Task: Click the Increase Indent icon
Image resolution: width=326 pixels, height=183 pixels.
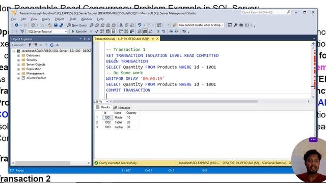Action: (x=176, y=32)
